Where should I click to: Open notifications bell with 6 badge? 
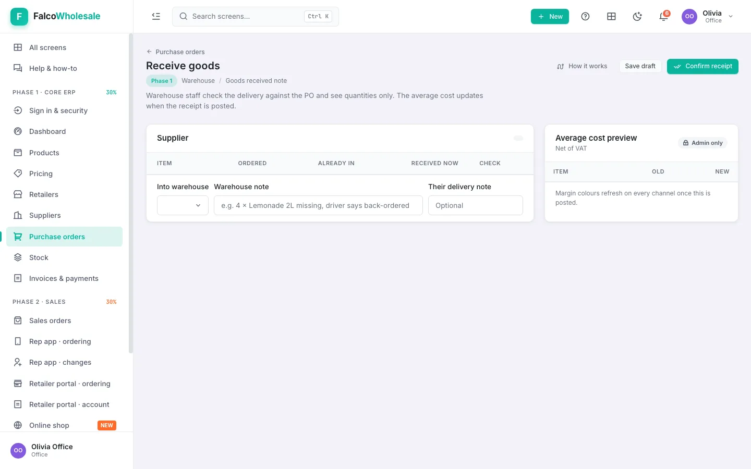[663, 16]
